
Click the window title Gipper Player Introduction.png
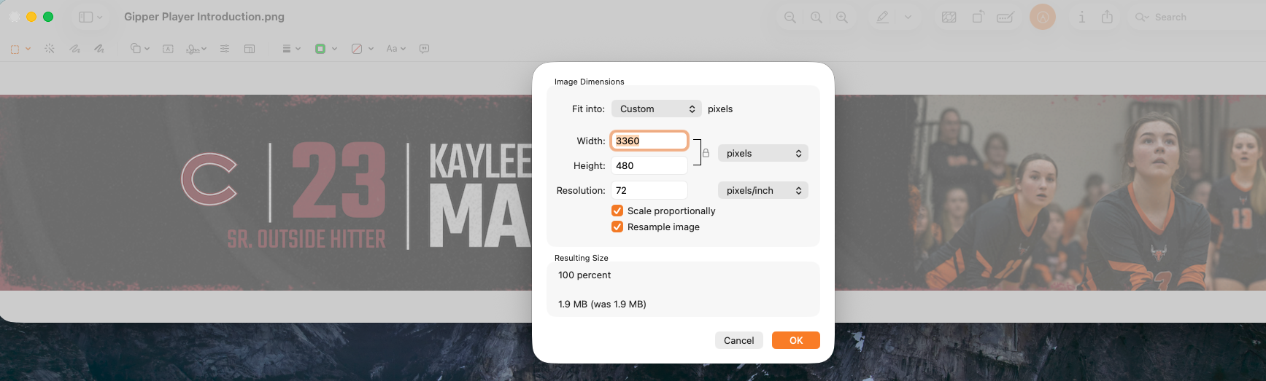[x=204, y=17]
